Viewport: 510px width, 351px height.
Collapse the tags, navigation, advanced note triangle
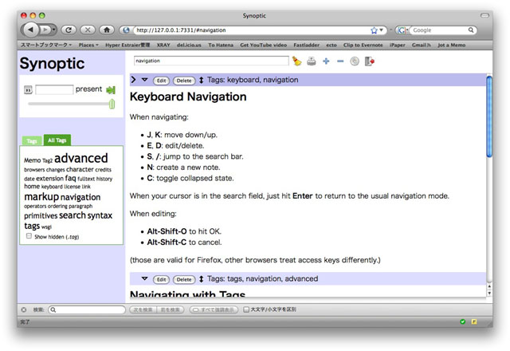tap(145, 278)
